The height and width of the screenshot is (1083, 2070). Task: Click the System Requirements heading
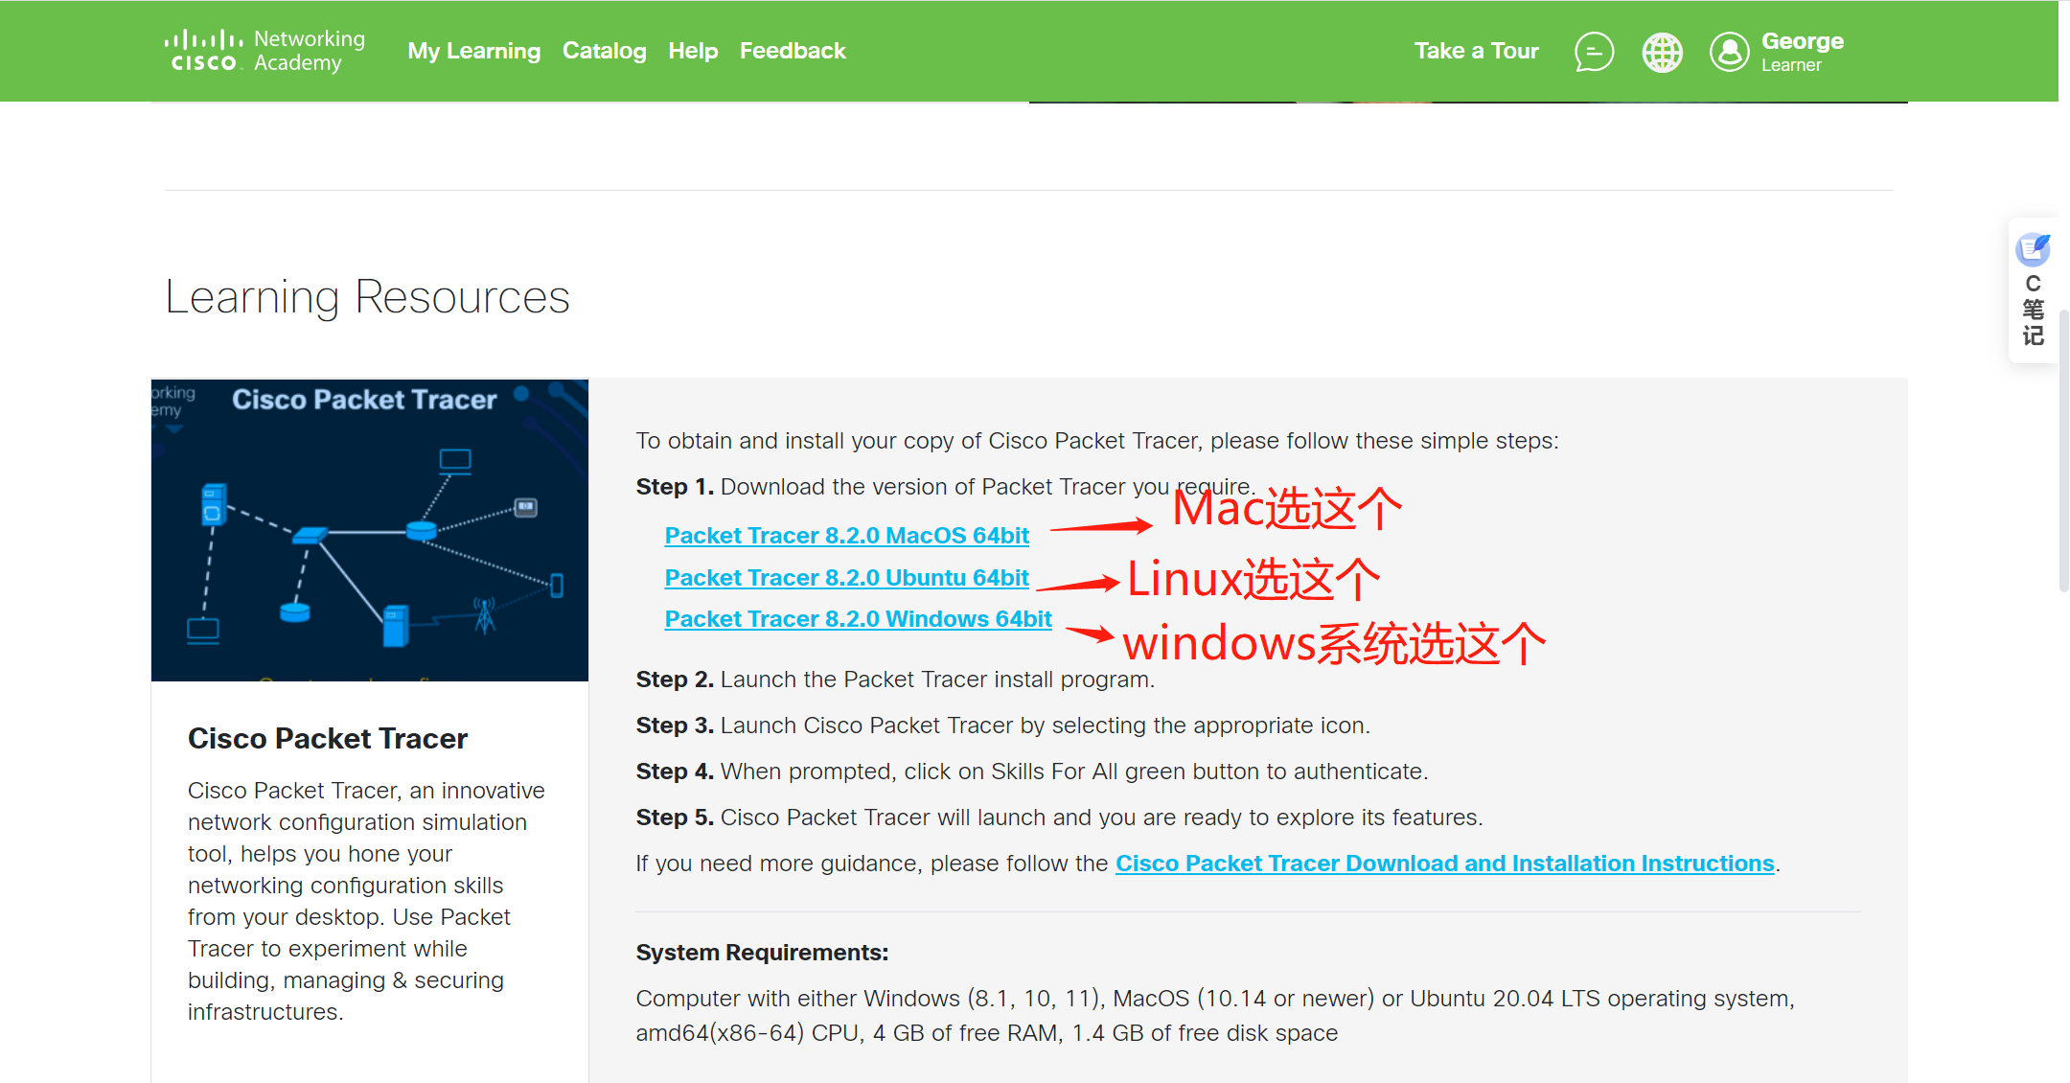(x=762, y=953)
